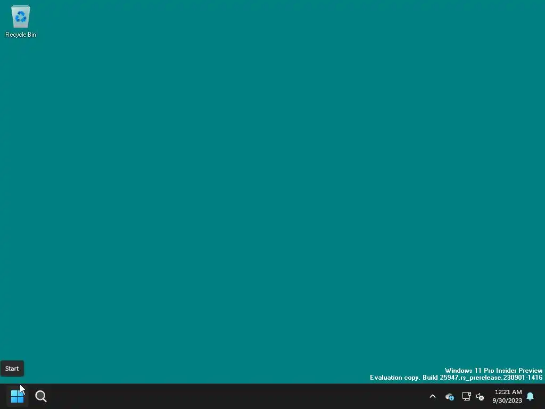Select the Recycle Bin desktop icon
The height and width of the screenshot is (409, 545).
[x=21, y=21]
